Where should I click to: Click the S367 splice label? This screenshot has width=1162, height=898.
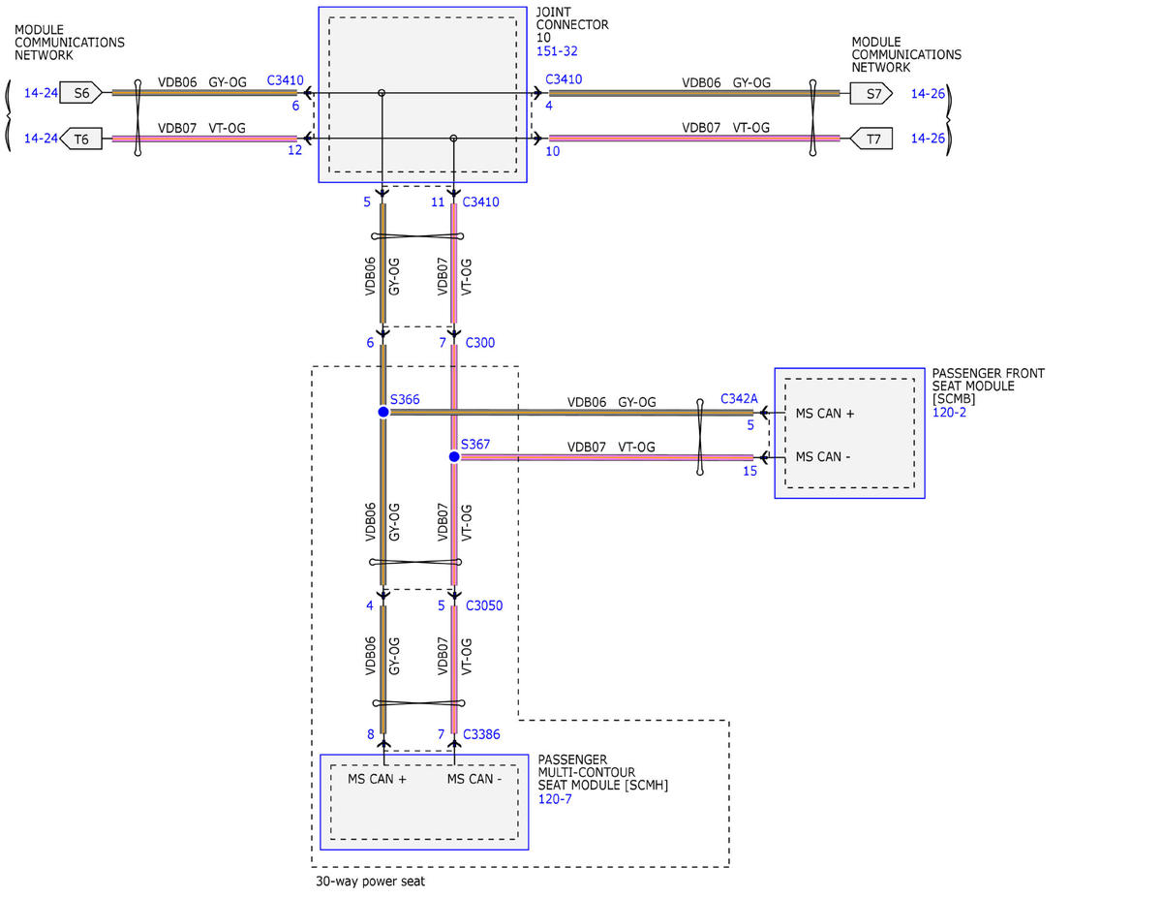[475, 444]
